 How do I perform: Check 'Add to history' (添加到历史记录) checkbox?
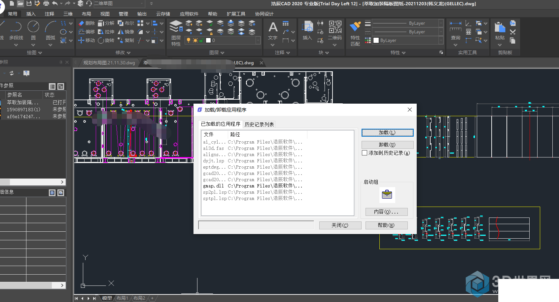coord(365,153)
